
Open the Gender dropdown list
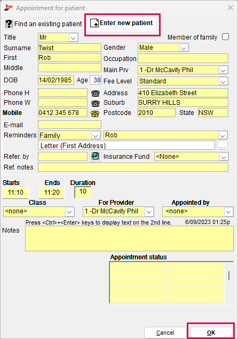[x=184, y=48]
